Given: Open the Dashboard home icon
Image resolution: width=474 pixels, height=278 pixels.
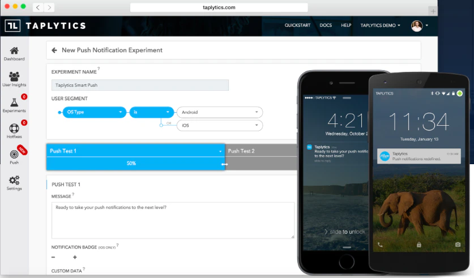Looking at the screenshot, I should coord(14,50).
